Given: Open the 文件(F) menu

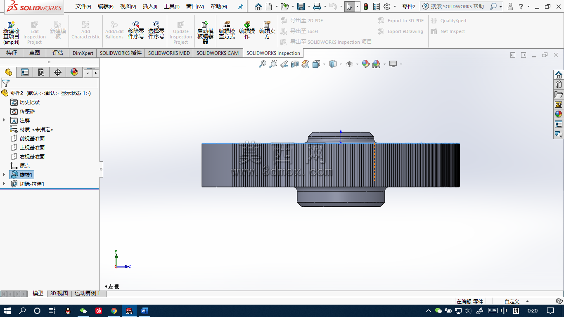Looking at the screenshot, I should pos(83,7).
